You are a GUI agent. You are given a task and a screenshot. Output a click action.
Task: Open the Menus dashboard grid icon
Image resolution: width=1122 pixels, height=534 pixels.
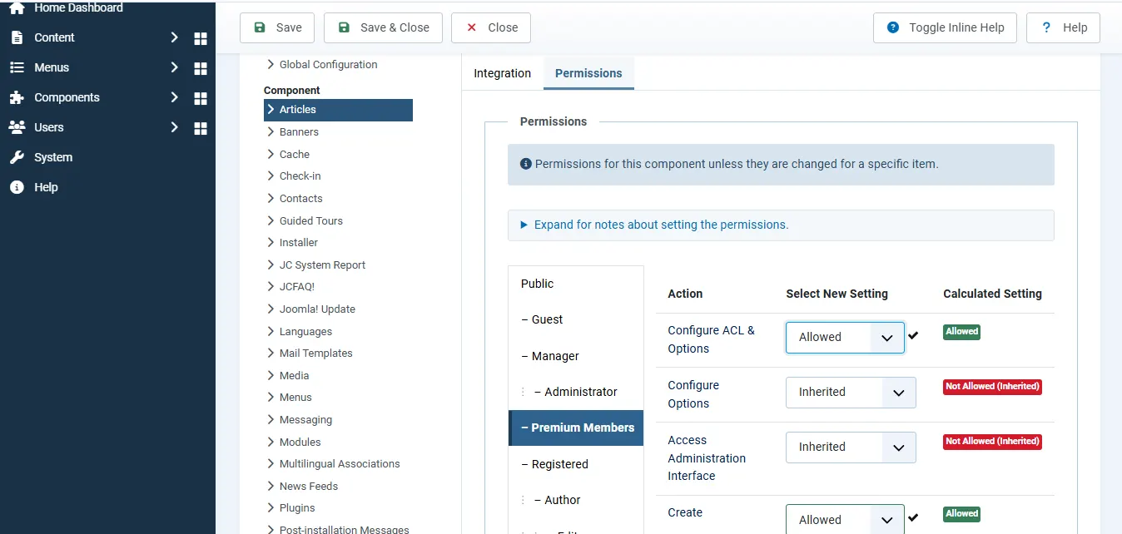pos(201,68)
